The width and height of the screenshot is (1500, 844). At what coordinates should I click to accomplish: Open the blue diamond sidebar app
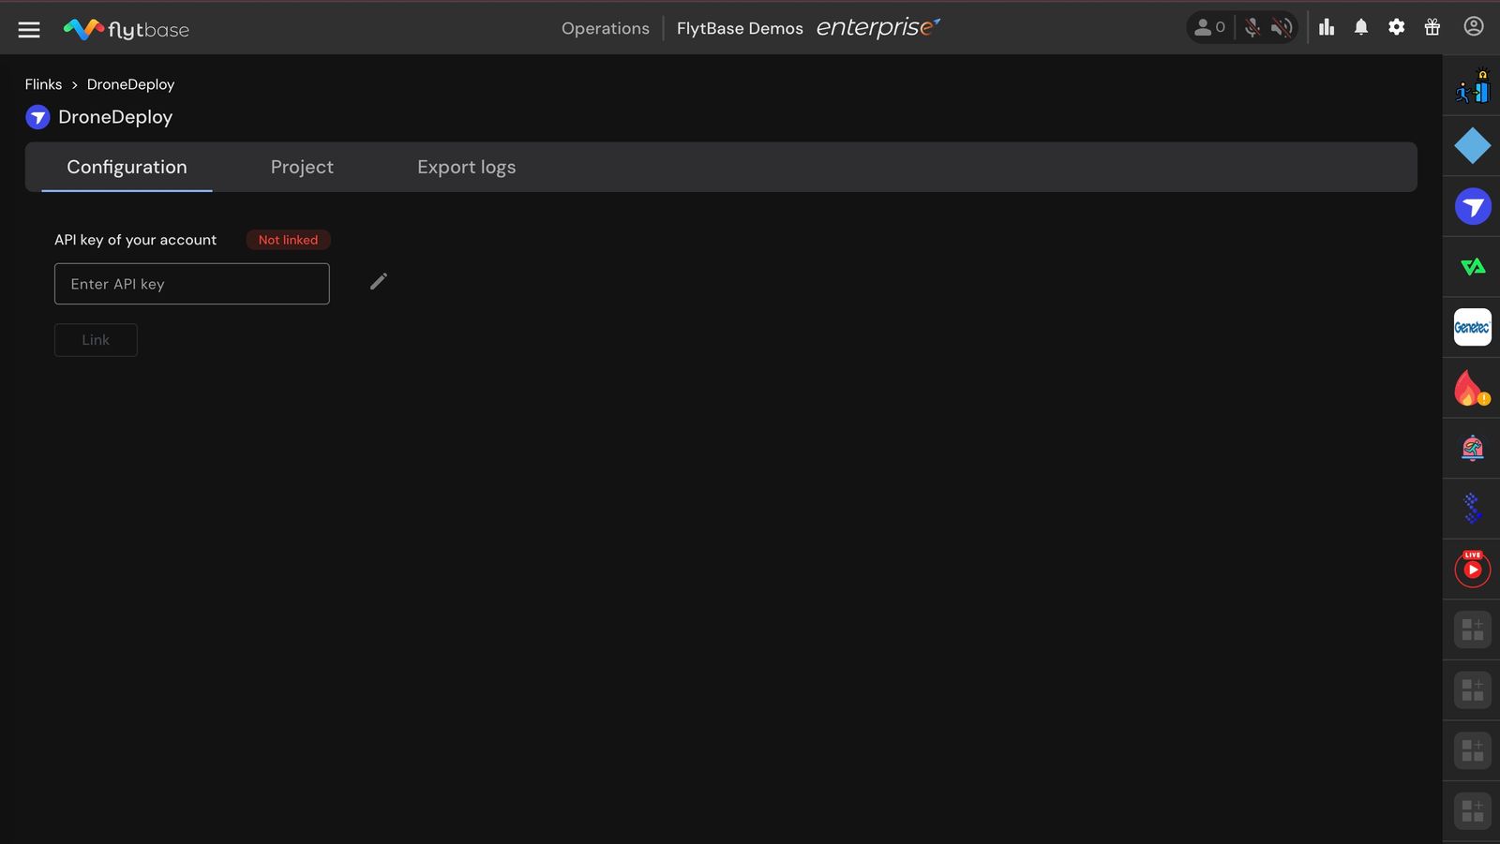1473,145
